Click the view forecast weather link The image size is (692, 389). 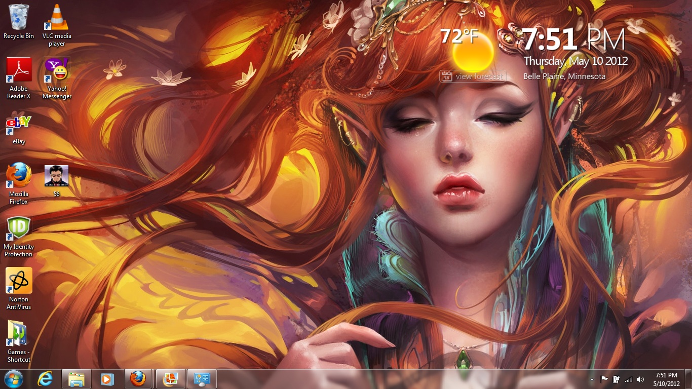[479, 76]
